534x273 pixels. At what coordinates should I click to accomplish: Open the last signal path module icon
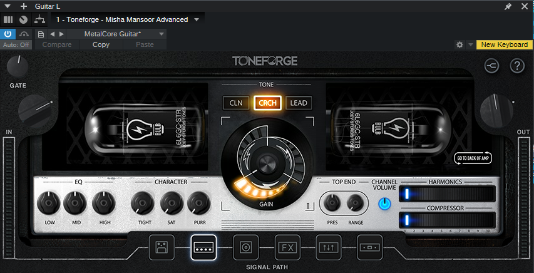pos(370,247)
